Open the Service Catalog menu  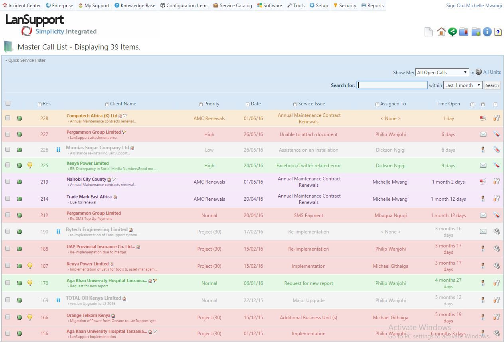[233, 6]
